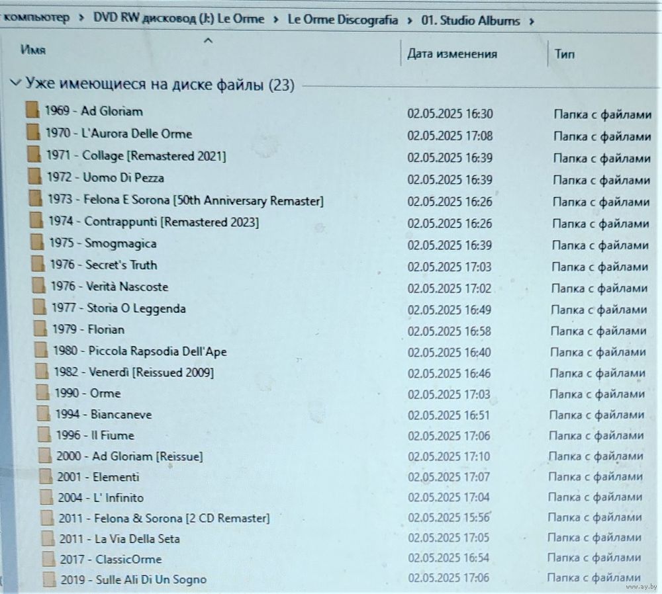662x594 pixels.
Task: Collapse the 'Уже имеющиеся на диске файлы' group
Action: tap(15, 82)
